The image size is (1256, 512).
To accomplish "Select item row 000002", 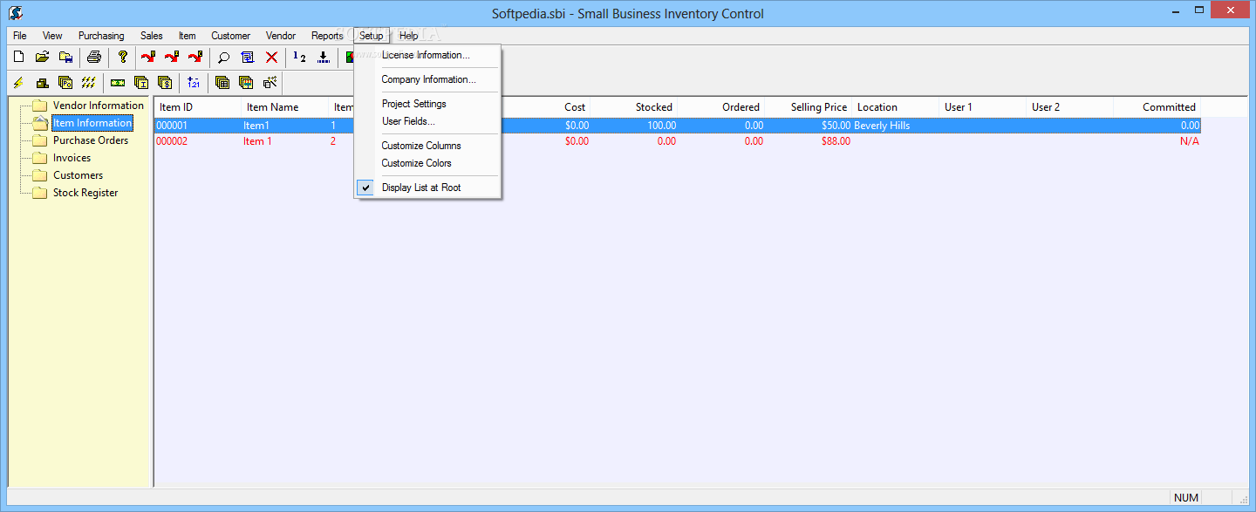I will click(678, 141).
